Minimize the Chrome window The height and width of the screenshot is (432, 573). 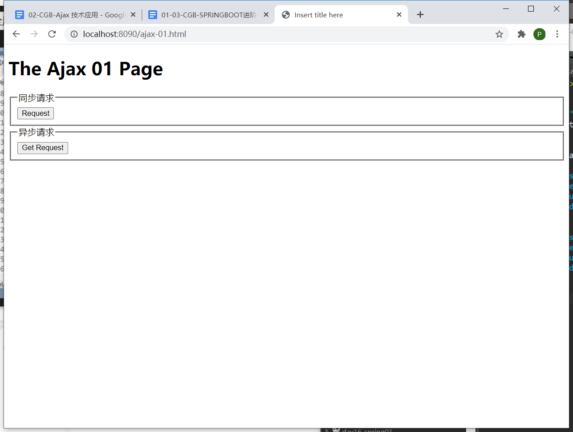tap(506, 9)
